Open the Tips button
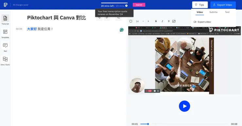The image size is (242, 126). [x=200, y=5]
